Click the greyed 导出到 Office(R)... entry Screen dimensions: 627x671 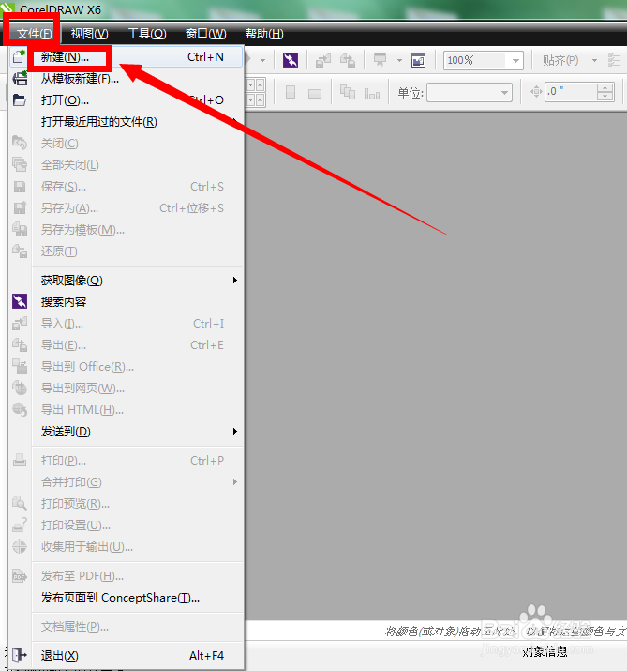[127, 367]
